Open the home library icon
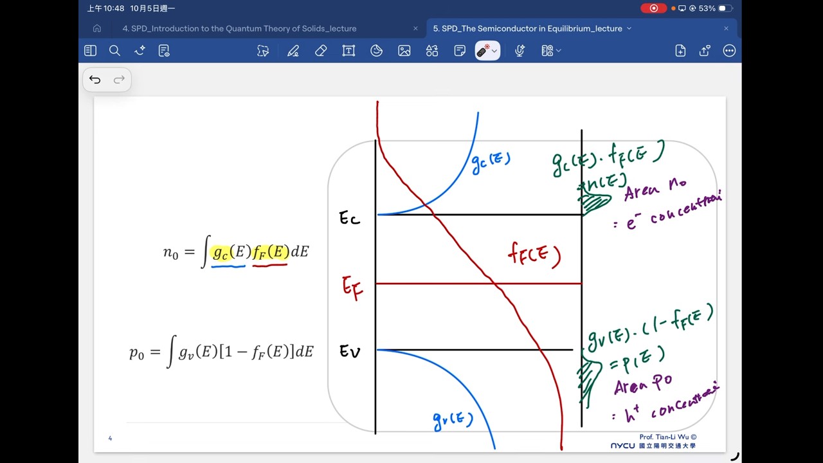 pos(97,28)
